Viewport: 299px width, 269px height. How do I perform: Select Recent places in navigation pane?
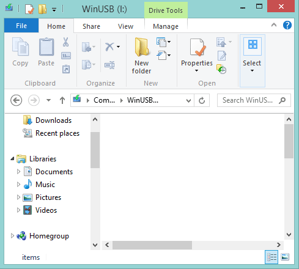(x=51, y=133)
